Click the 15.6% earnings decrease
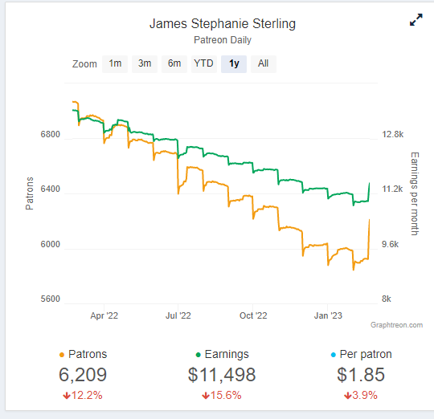This screenshot has height=419, width=434. [222, 395]
